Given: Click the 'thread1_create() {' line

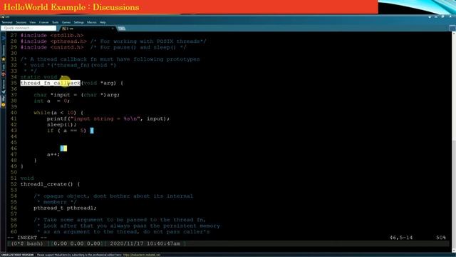Looking at the screenshot, I should point(50,184).
